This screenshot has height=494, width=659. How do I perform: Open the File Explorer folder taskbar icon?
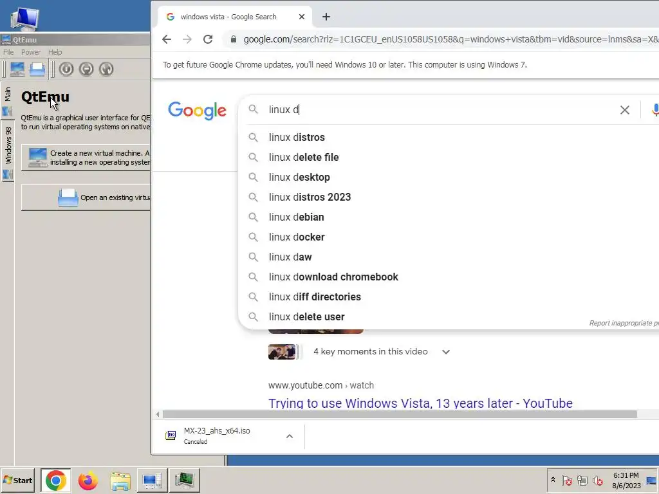coord(120,480)
